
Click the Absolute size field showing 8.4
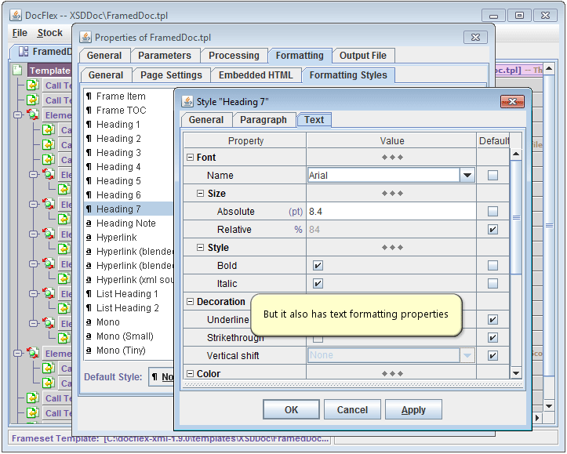(x=392, y=212)
